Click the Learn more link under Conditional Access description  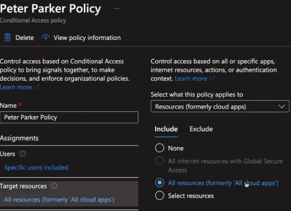tap(16, 87)
